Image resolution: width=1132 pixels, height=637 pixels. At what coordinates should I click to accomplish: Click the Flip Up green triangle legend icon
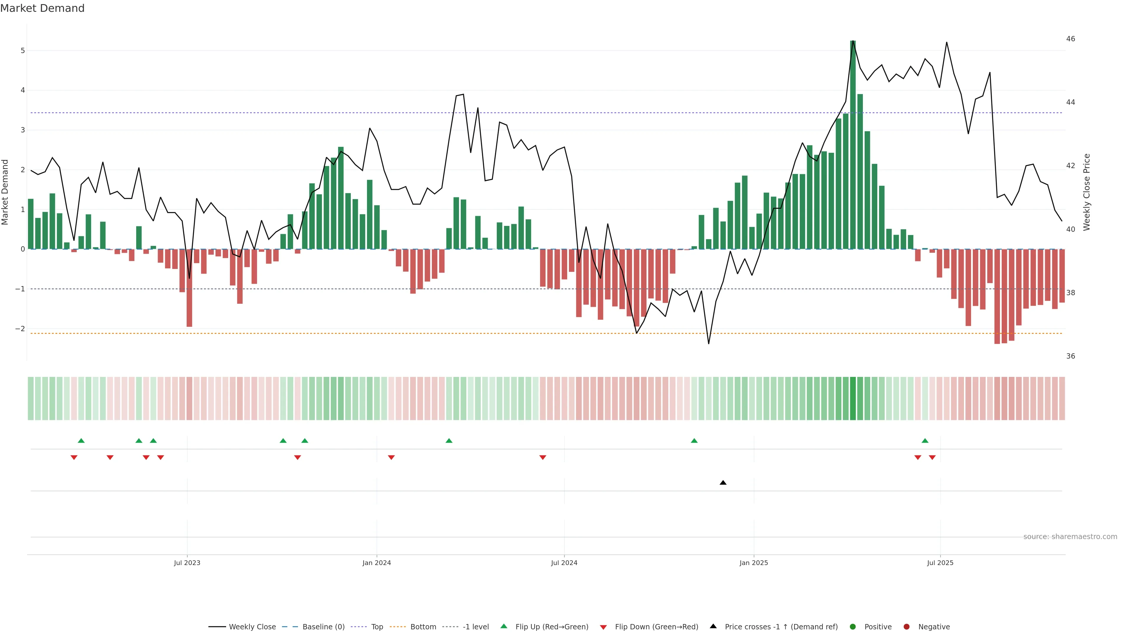[504, 626]
